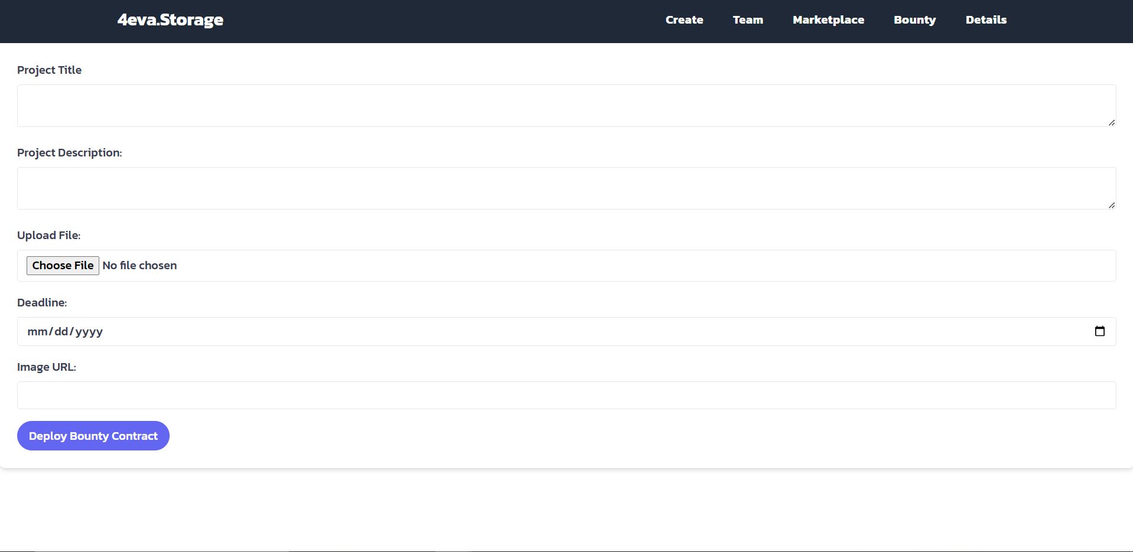The width and height of the screenshot is (1133, 552).
Task: Go to the Team page
Action: [x=748, y=20]
